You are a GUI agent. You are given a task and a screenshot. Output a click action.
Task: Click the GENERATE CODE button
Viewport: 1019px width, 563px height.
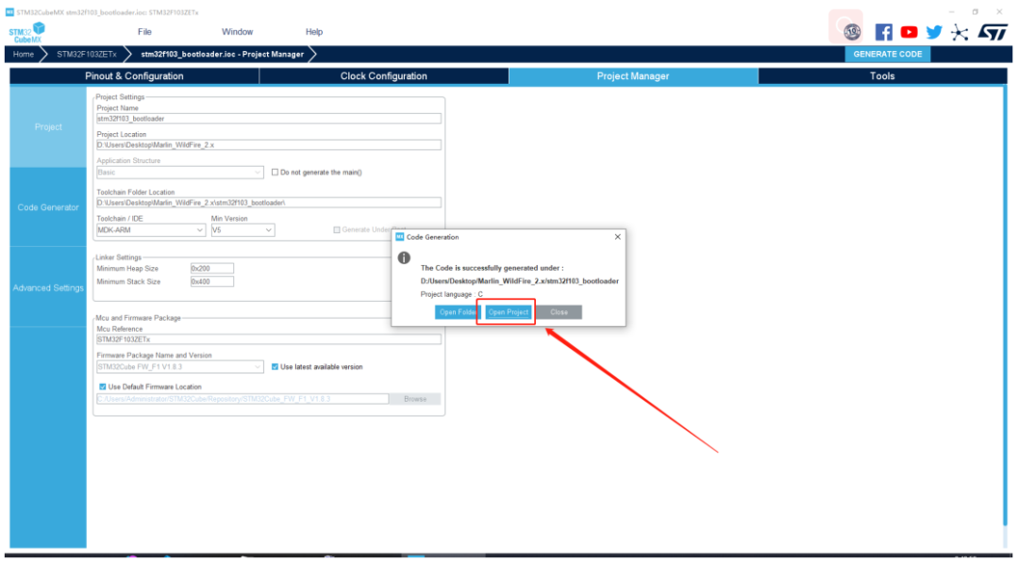click(x=887, y=54)
